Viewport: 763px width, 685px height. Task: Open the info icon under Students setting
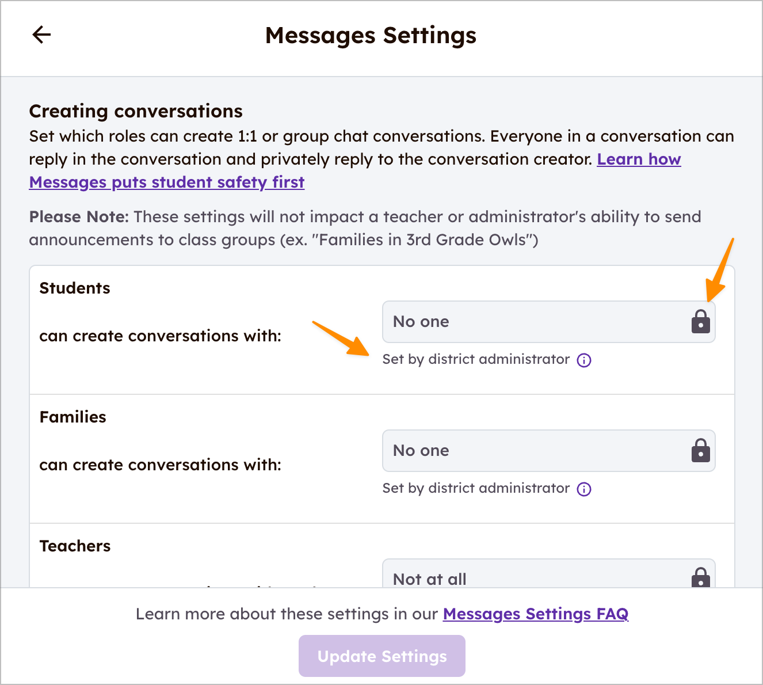tap(584, 360)
